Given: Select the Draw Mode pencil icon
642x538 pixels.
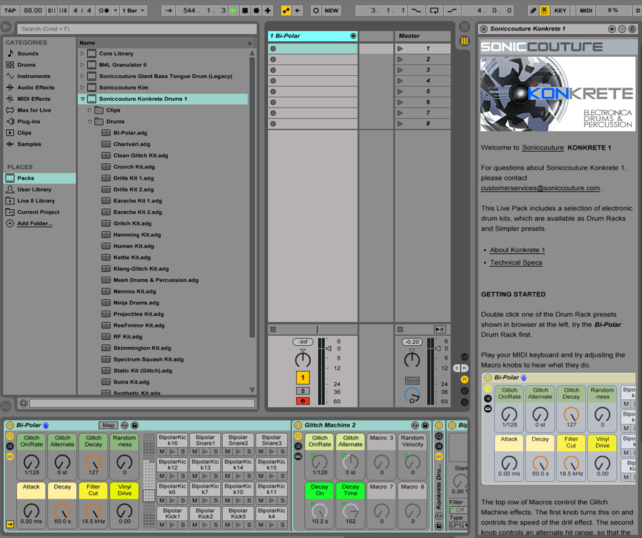Looking at the screenshot, I should coord(533,11).
